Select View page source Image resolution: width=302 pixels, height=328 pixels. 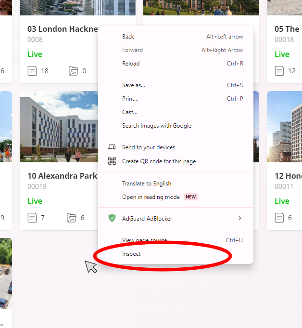click(176, 240)
